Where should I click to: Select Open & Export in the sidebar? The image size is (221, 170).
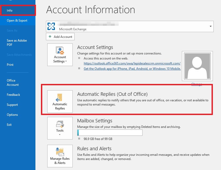coord(18,21)
